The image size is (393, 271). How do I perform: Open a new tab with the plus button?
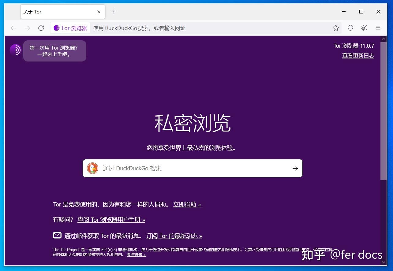pos(113,12)
